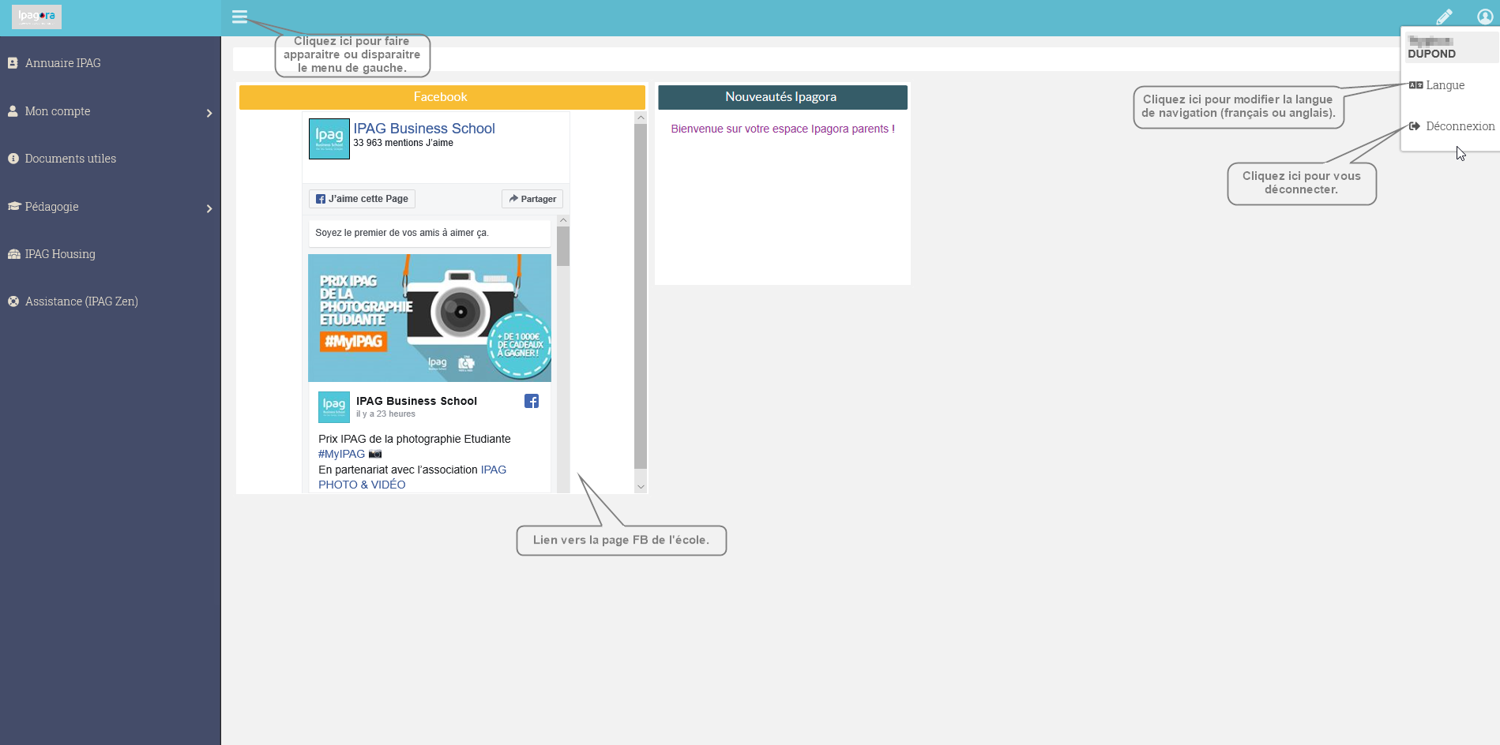Click the Annuaire IPAG directory icon
The width and height of the screenshot is (1500, 745).
point(13,63)
